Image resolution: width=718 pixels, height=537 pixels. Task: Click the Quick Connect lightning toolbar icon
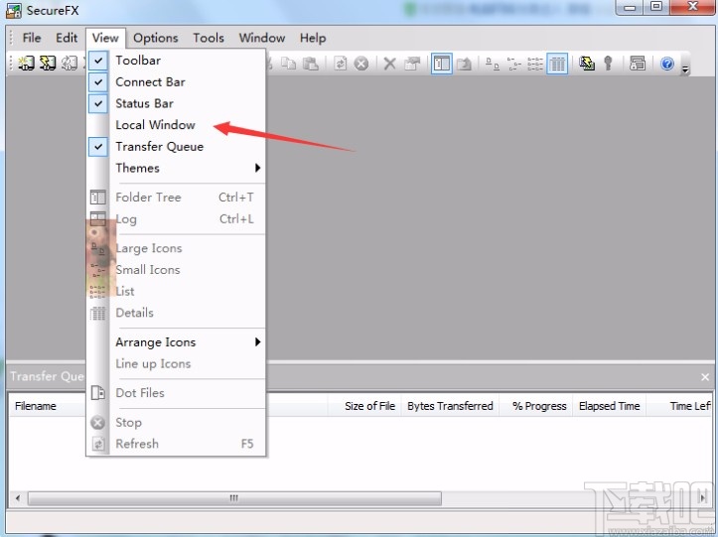point(48,64)
